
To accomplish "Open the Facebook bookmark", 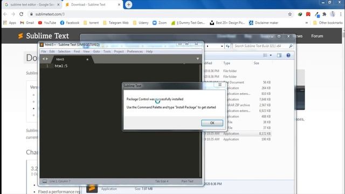I will (x=70, y=23).
